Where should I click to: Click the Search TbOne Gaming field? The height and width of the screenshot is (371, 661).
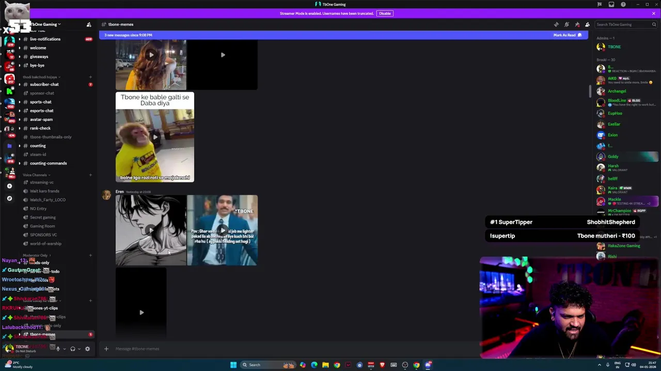(625, 24)
